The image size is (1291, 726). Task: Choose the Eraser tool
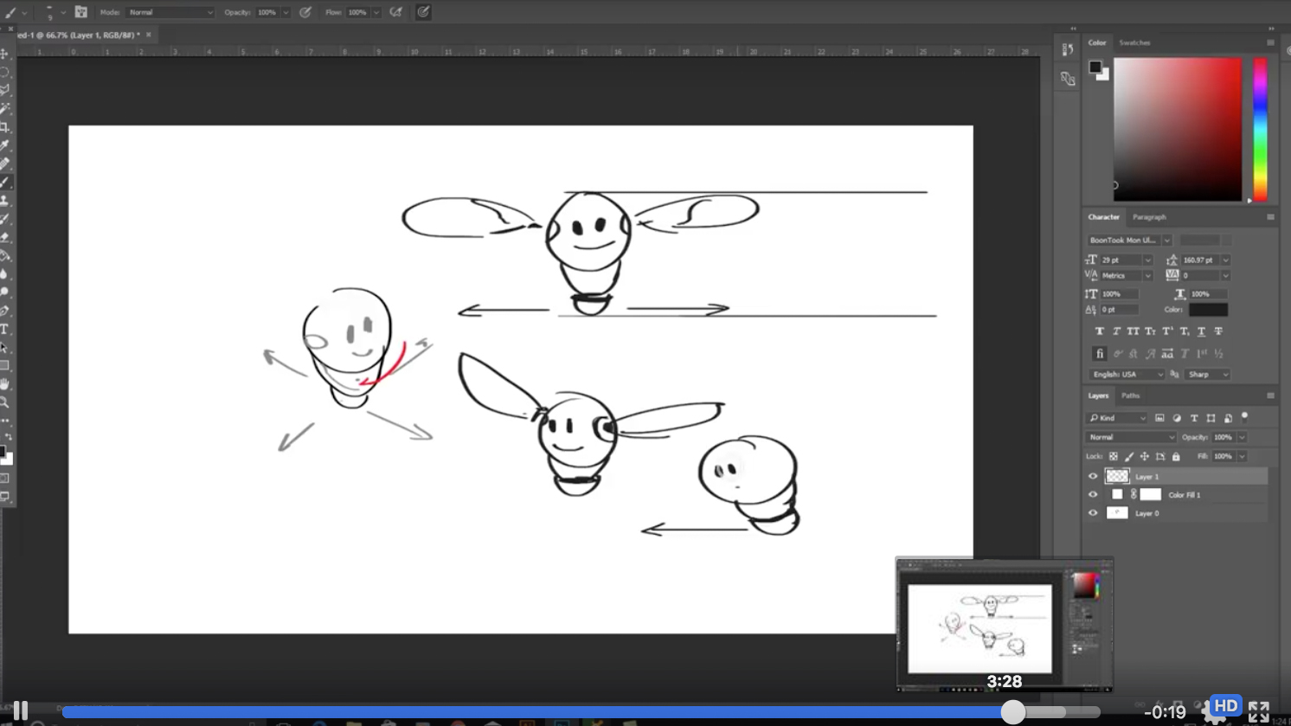pyautogui.click(x=5, y=237)
